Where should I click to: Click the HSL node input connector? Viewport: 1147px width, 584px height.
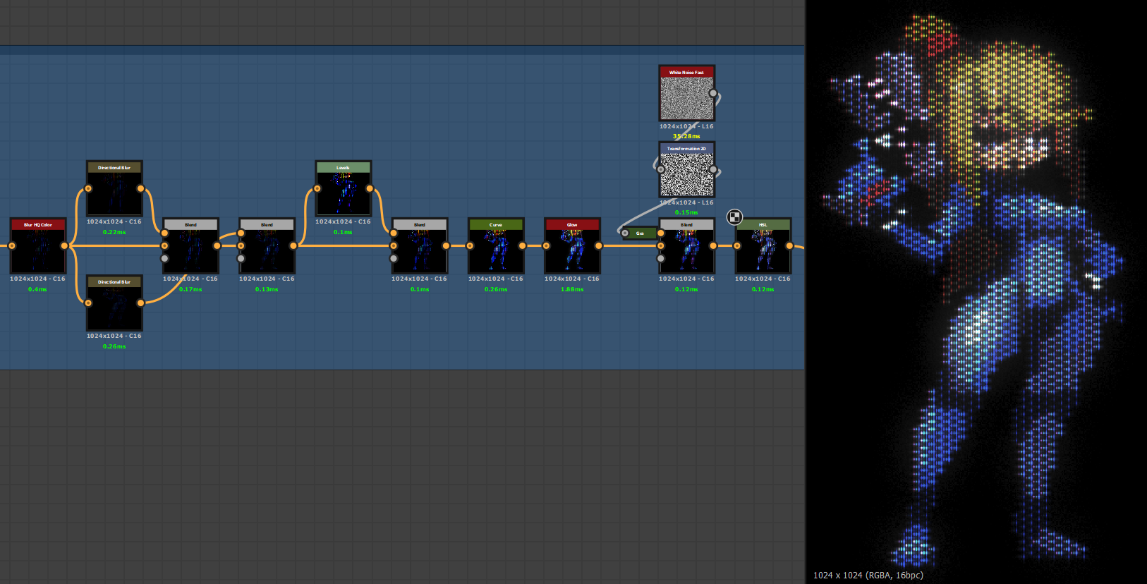(736, 245)
